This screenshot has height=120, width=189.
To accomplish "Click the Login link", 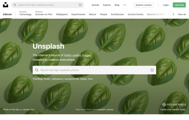I will coord(166,5).
